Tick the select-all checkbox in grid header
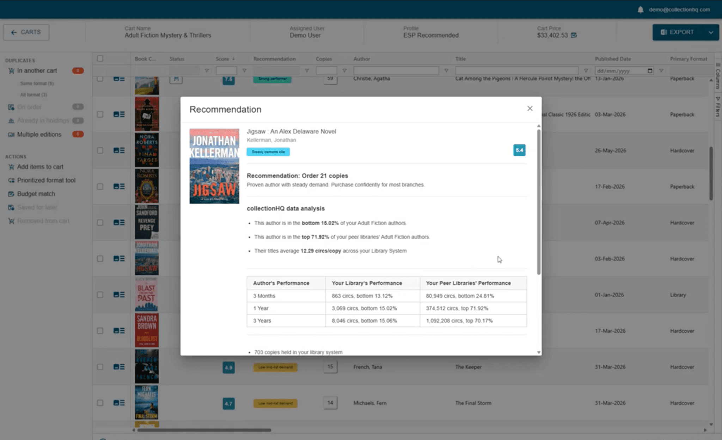722x440 pixels. coord(100,58)
